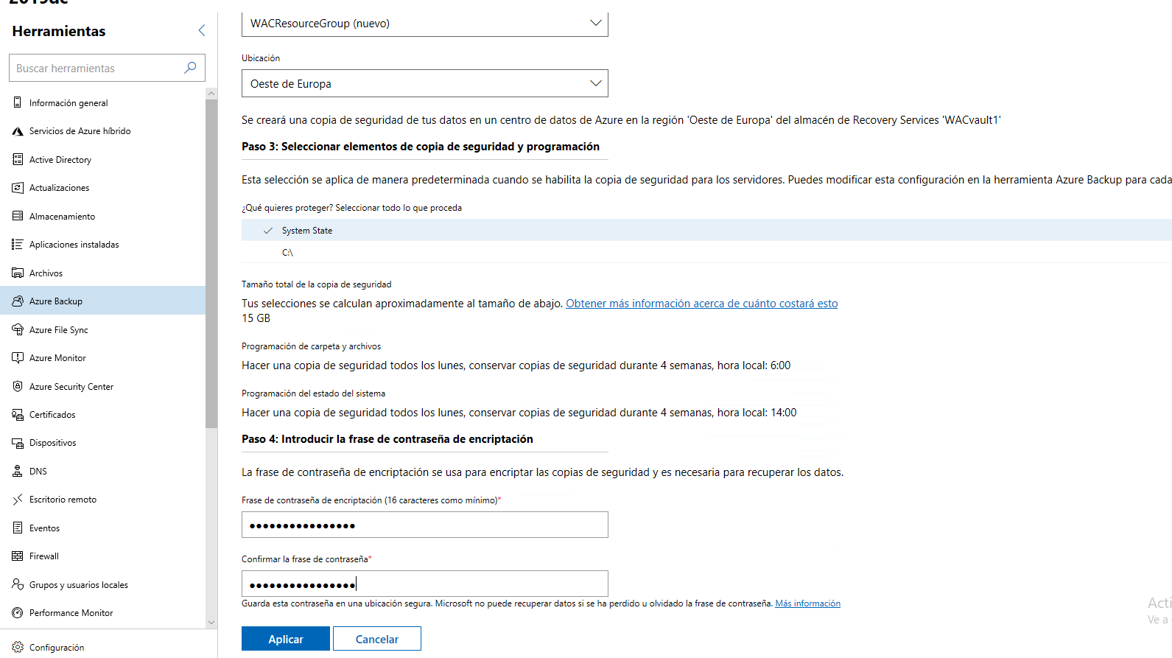Click the Active Directory icon

click(18, 160)
